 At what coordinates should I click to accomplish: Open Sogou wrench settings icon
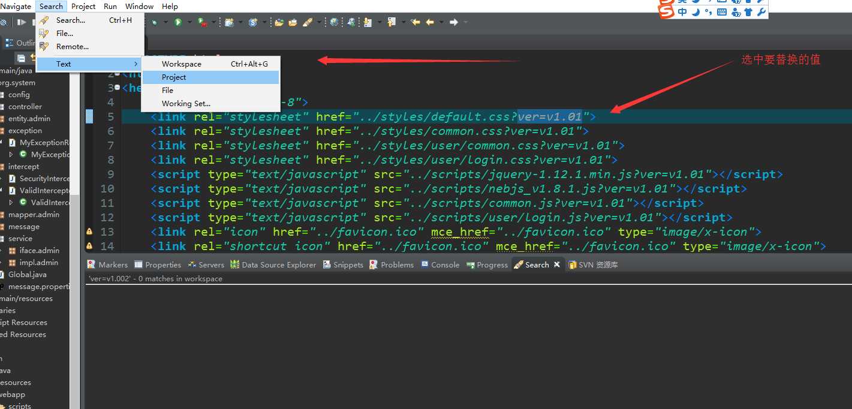tap(761, 11)
